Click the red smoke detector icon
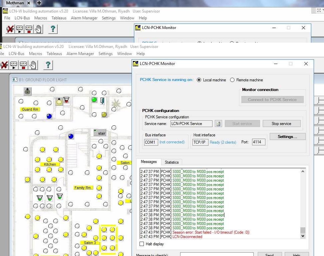This screenshot has height=256, width=324. [67, 100]
